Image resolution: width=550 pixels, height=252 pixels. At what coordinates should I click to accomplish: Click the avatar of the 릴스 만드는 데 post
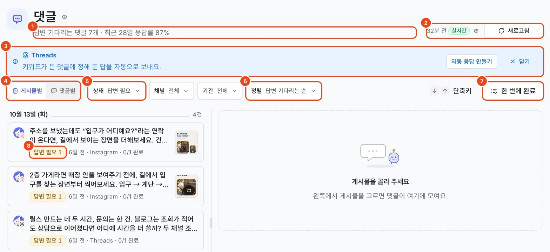tap(19, 221)
